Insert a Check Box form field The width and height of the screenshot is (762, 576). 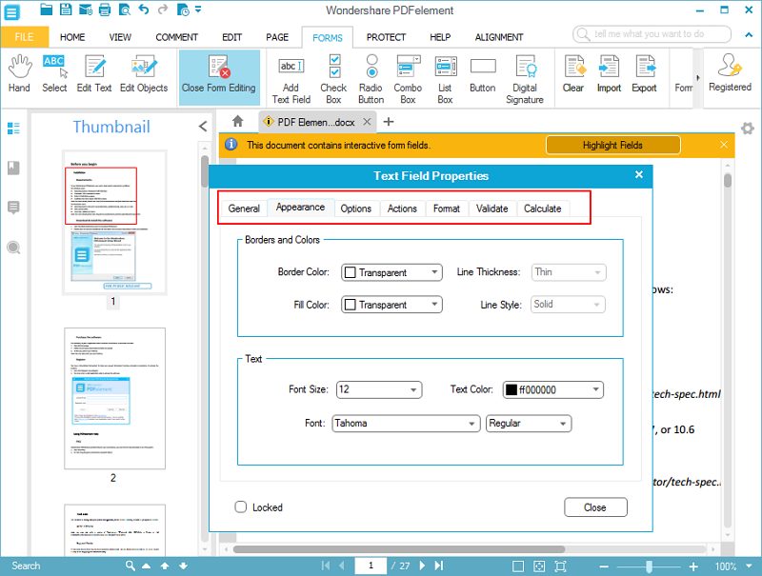pos(333,80)
